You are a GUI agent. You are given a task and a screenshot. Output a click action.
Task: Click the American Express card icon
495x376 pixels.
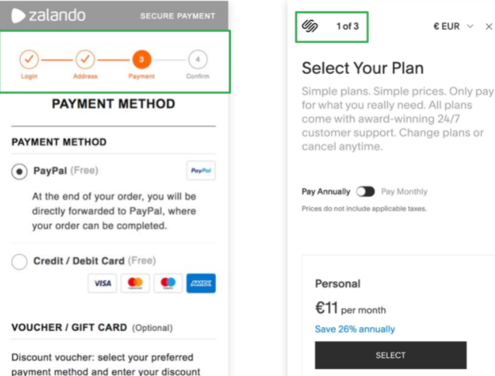(200, 284)
